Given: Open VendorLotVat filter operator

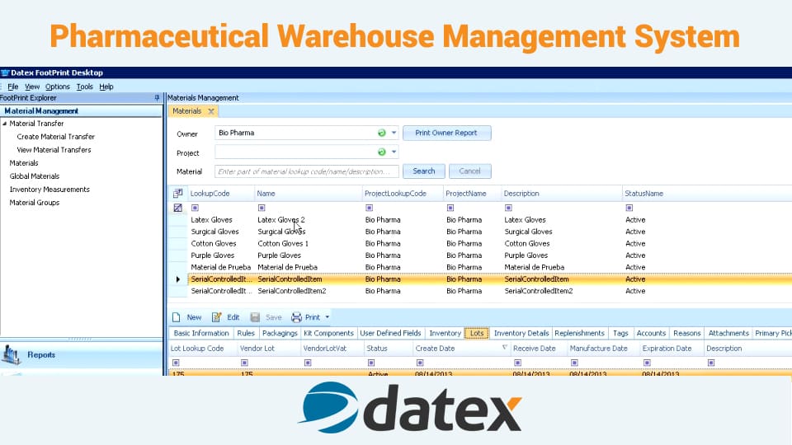Looking at the screenshot, I should tap(308, 363).
